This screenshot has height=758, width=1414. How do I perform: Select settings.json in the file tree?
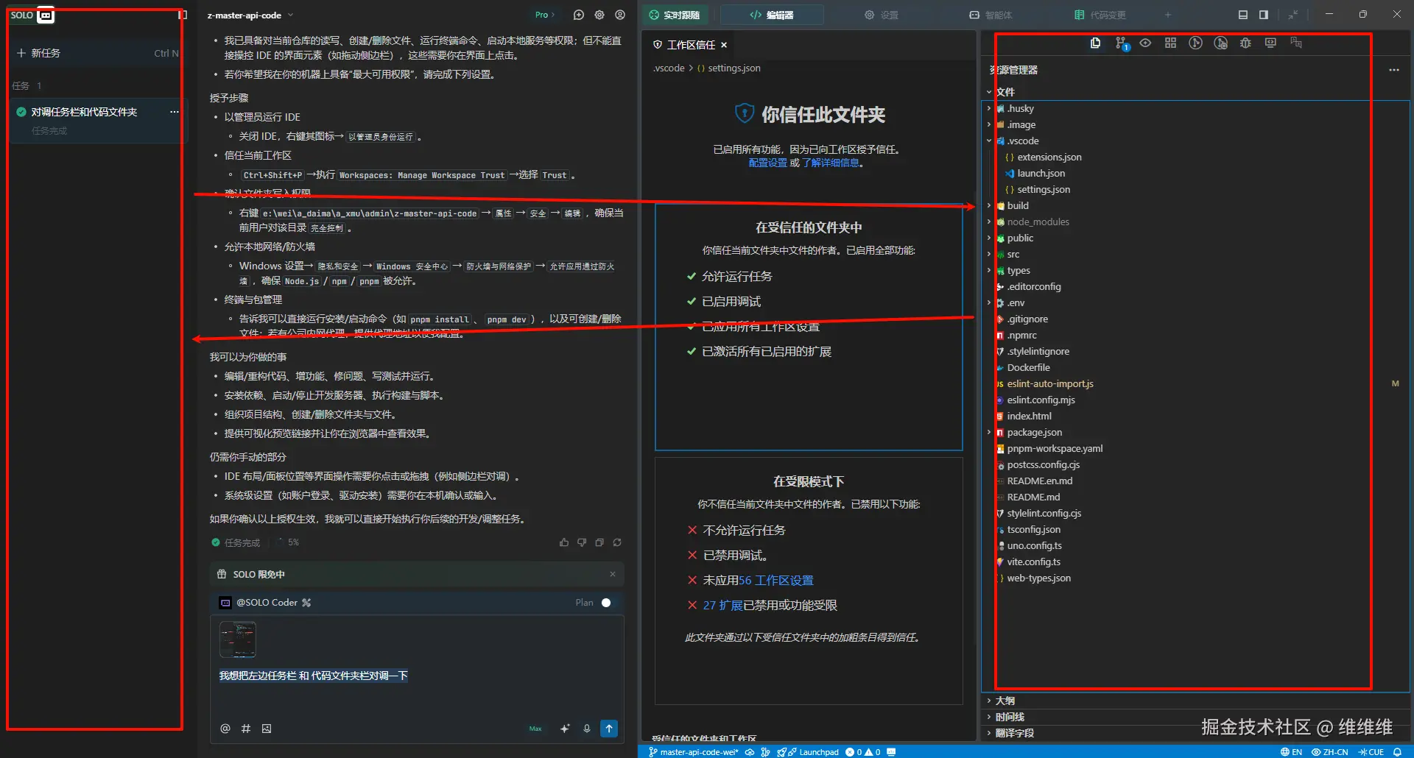point(1042,189)
